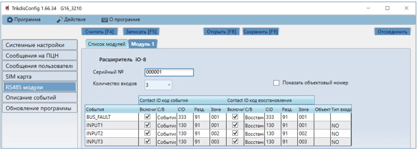Open the INPUT1 event С/В dropdown
Screen dimensions: 417x150
pos(167,125)
